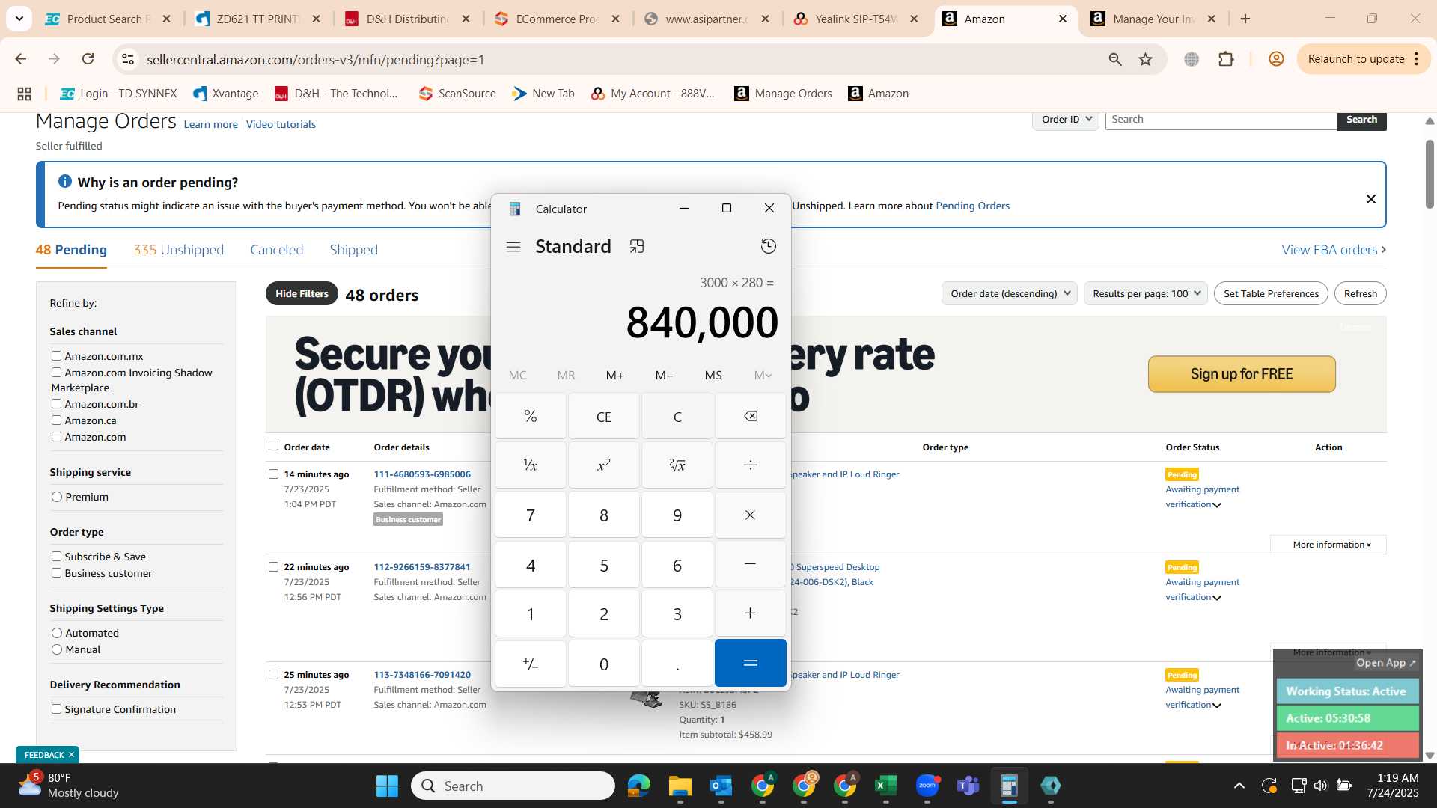Click the plus/minus sign key in Calculator

531,663
